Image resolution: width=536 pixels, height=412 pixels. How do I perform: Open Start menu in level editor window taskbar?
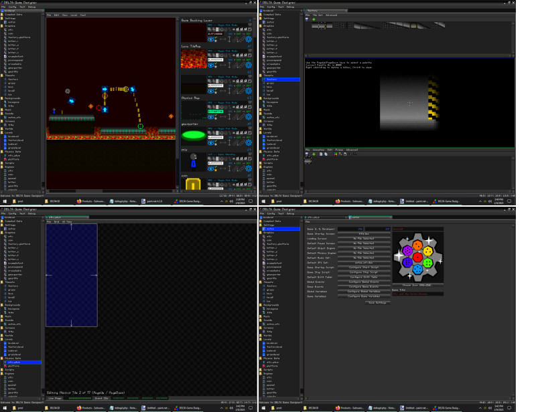tap(5, 201)
